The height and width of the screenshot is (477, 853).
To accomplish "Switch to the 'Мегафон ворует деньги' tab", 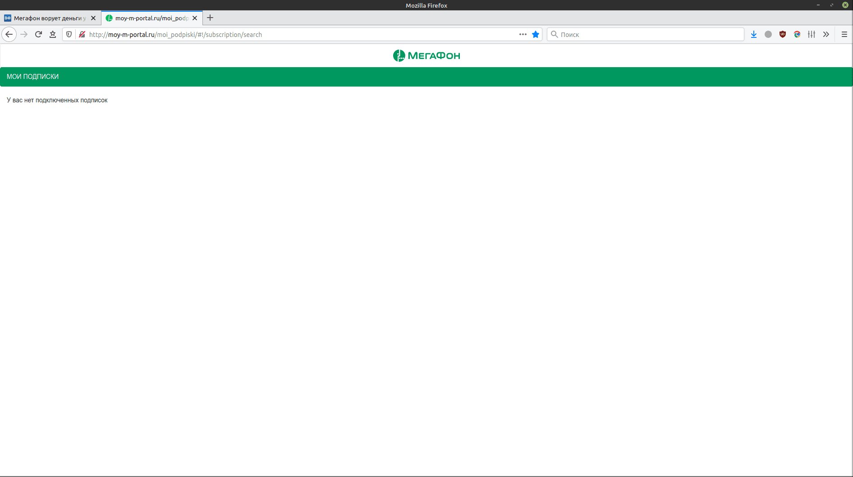I will 50,18.
